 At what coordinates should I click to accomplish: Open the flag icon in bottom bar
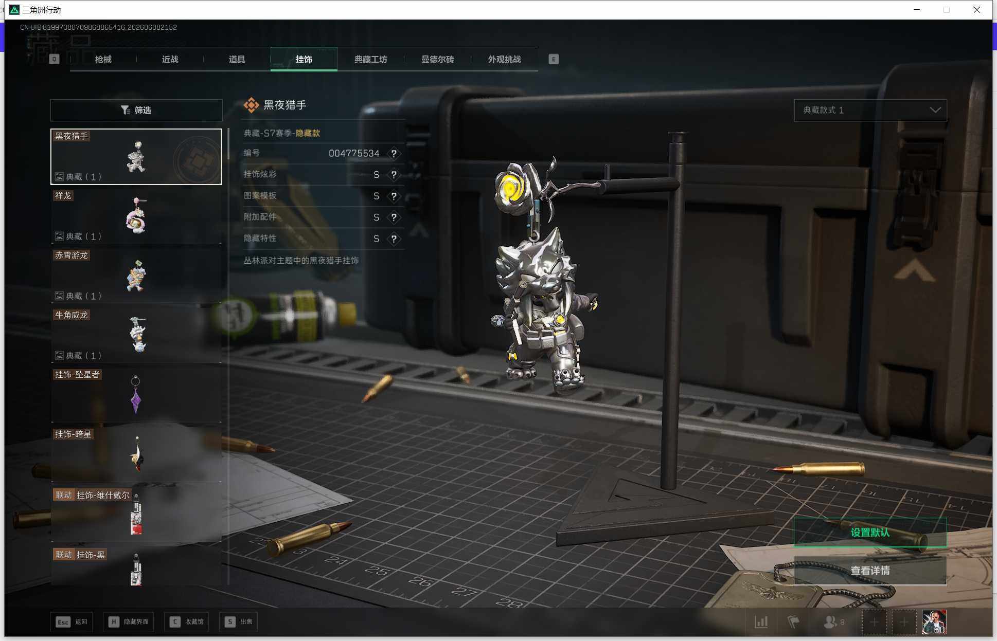pyautogui.click(x=793, y=622)
